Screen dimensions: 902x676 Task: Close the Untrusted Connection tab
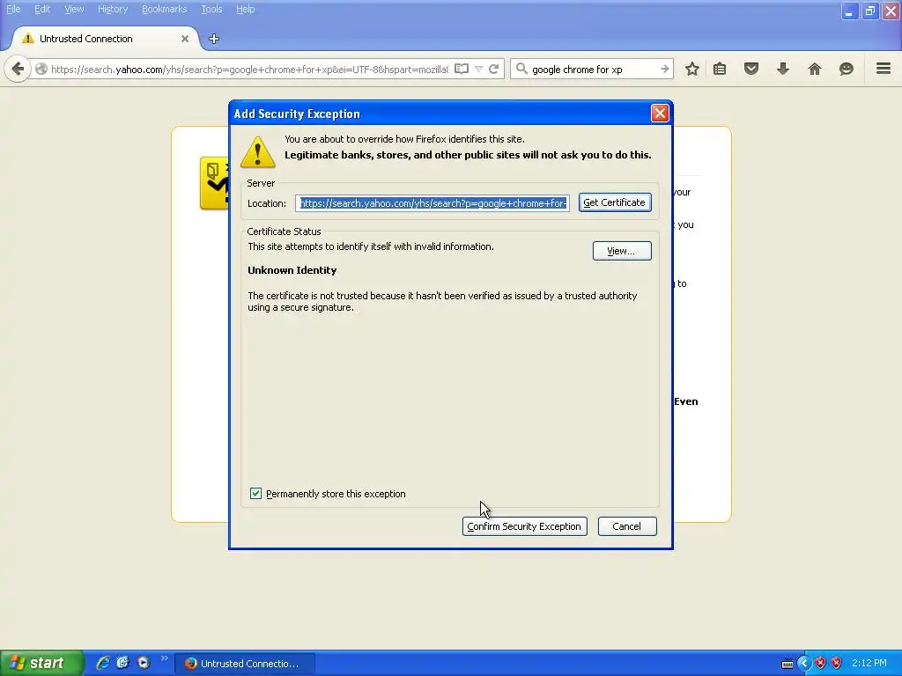point(185,39)
